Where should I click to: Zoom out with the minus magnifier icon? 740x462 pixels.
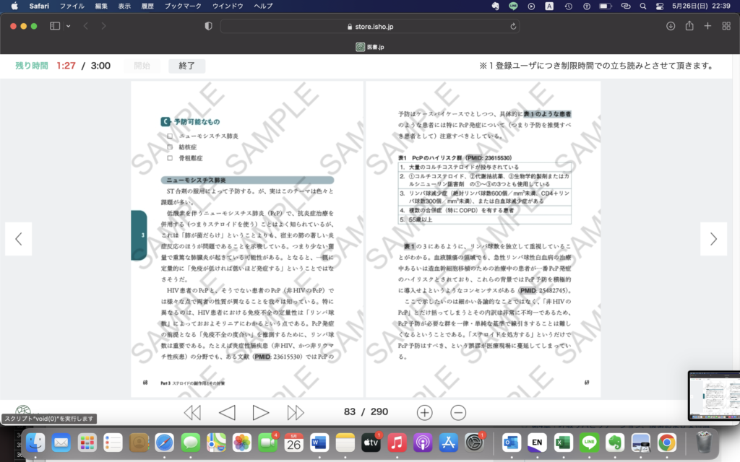[x=458, y=412]
